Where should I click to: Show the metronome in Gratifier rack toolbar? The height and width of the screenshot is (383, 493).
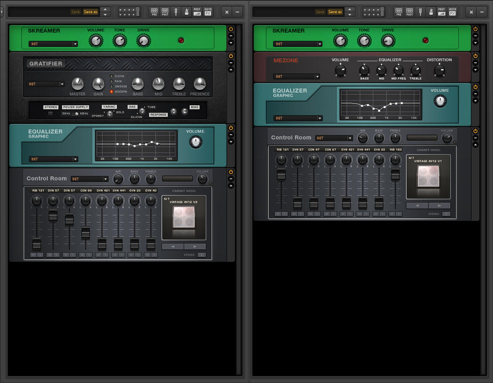click(x=187, y=12)
